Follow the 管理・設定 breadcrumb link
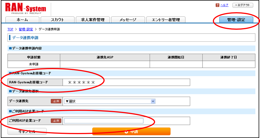The image size is (260, 138). point(26,29)
